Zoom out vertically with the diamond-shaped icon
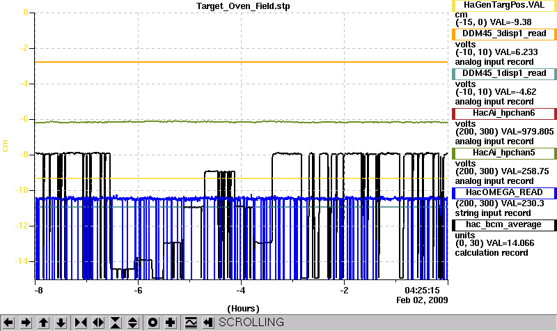Screen dimensions: 557x331 pyautogui.click(x=133, y=323)
